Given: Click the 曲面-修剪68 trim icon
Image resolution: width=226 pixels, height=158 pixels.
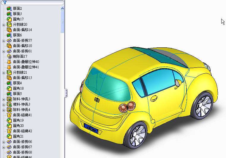Looking at the screenshot, I should coord(9,152).
